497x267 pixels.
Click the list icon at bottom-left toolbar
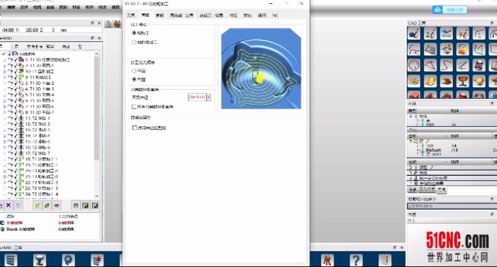click(9, 259)
